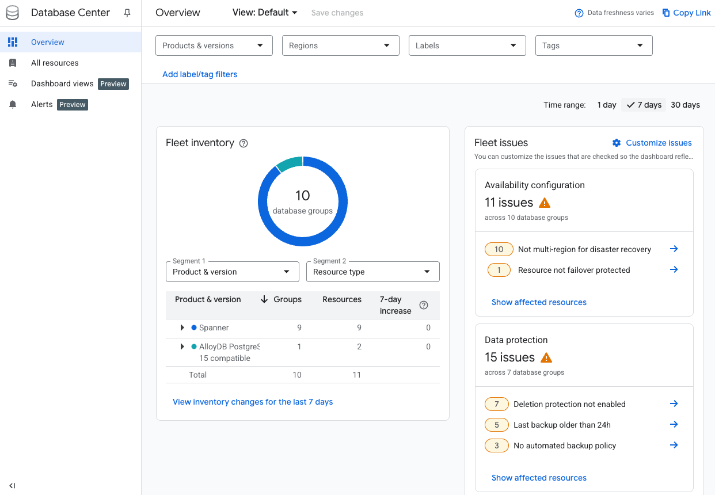Click the 7-day increase help icon
Viewport: 715px width, 495px height.
[x=424, y=305]
